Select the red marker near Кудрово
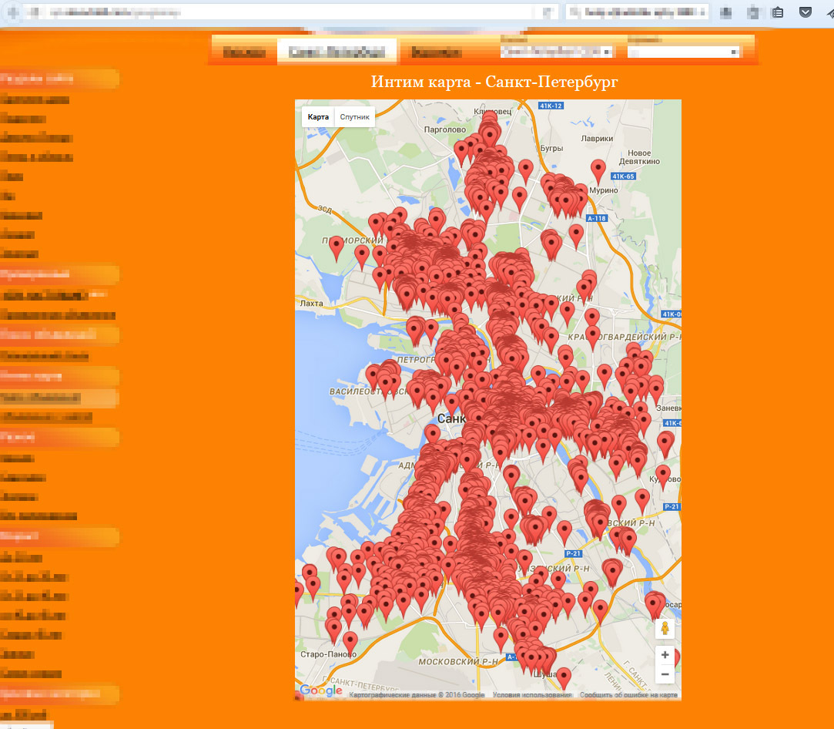Viewport: 834px width, 729px height. pos(662,474)
